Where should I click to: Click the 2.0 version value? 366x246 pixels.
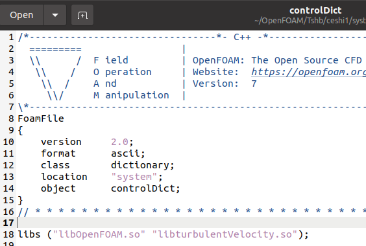(x=119, y=142)
